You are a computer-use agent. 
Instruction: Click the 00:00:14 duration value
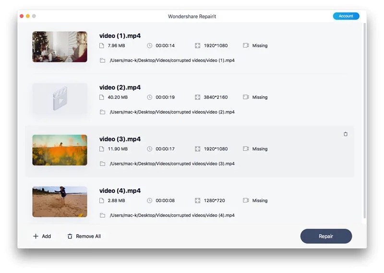pos(165,46)
